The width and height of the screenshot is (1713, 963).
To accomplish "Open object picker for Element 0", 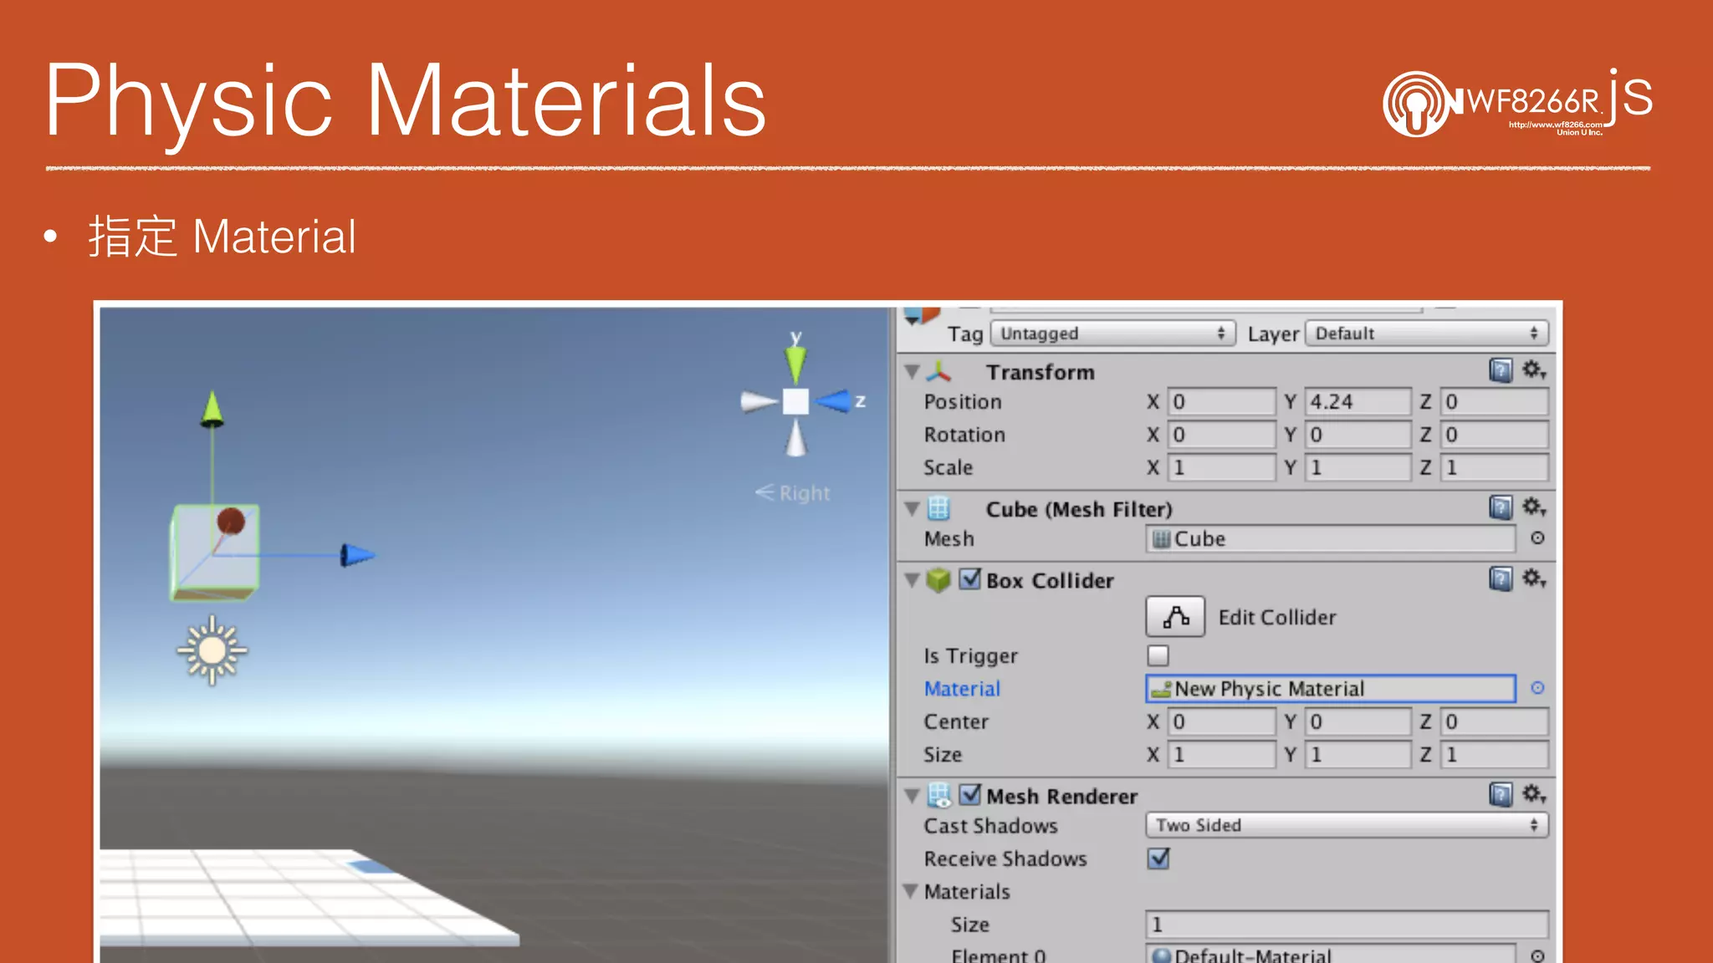I will pyautogui.click(x=1537, y=955).
